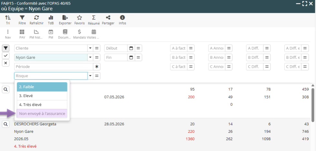
Task: Expand the Cliente dropdown arrow
Action: click(x=90, y=48)
